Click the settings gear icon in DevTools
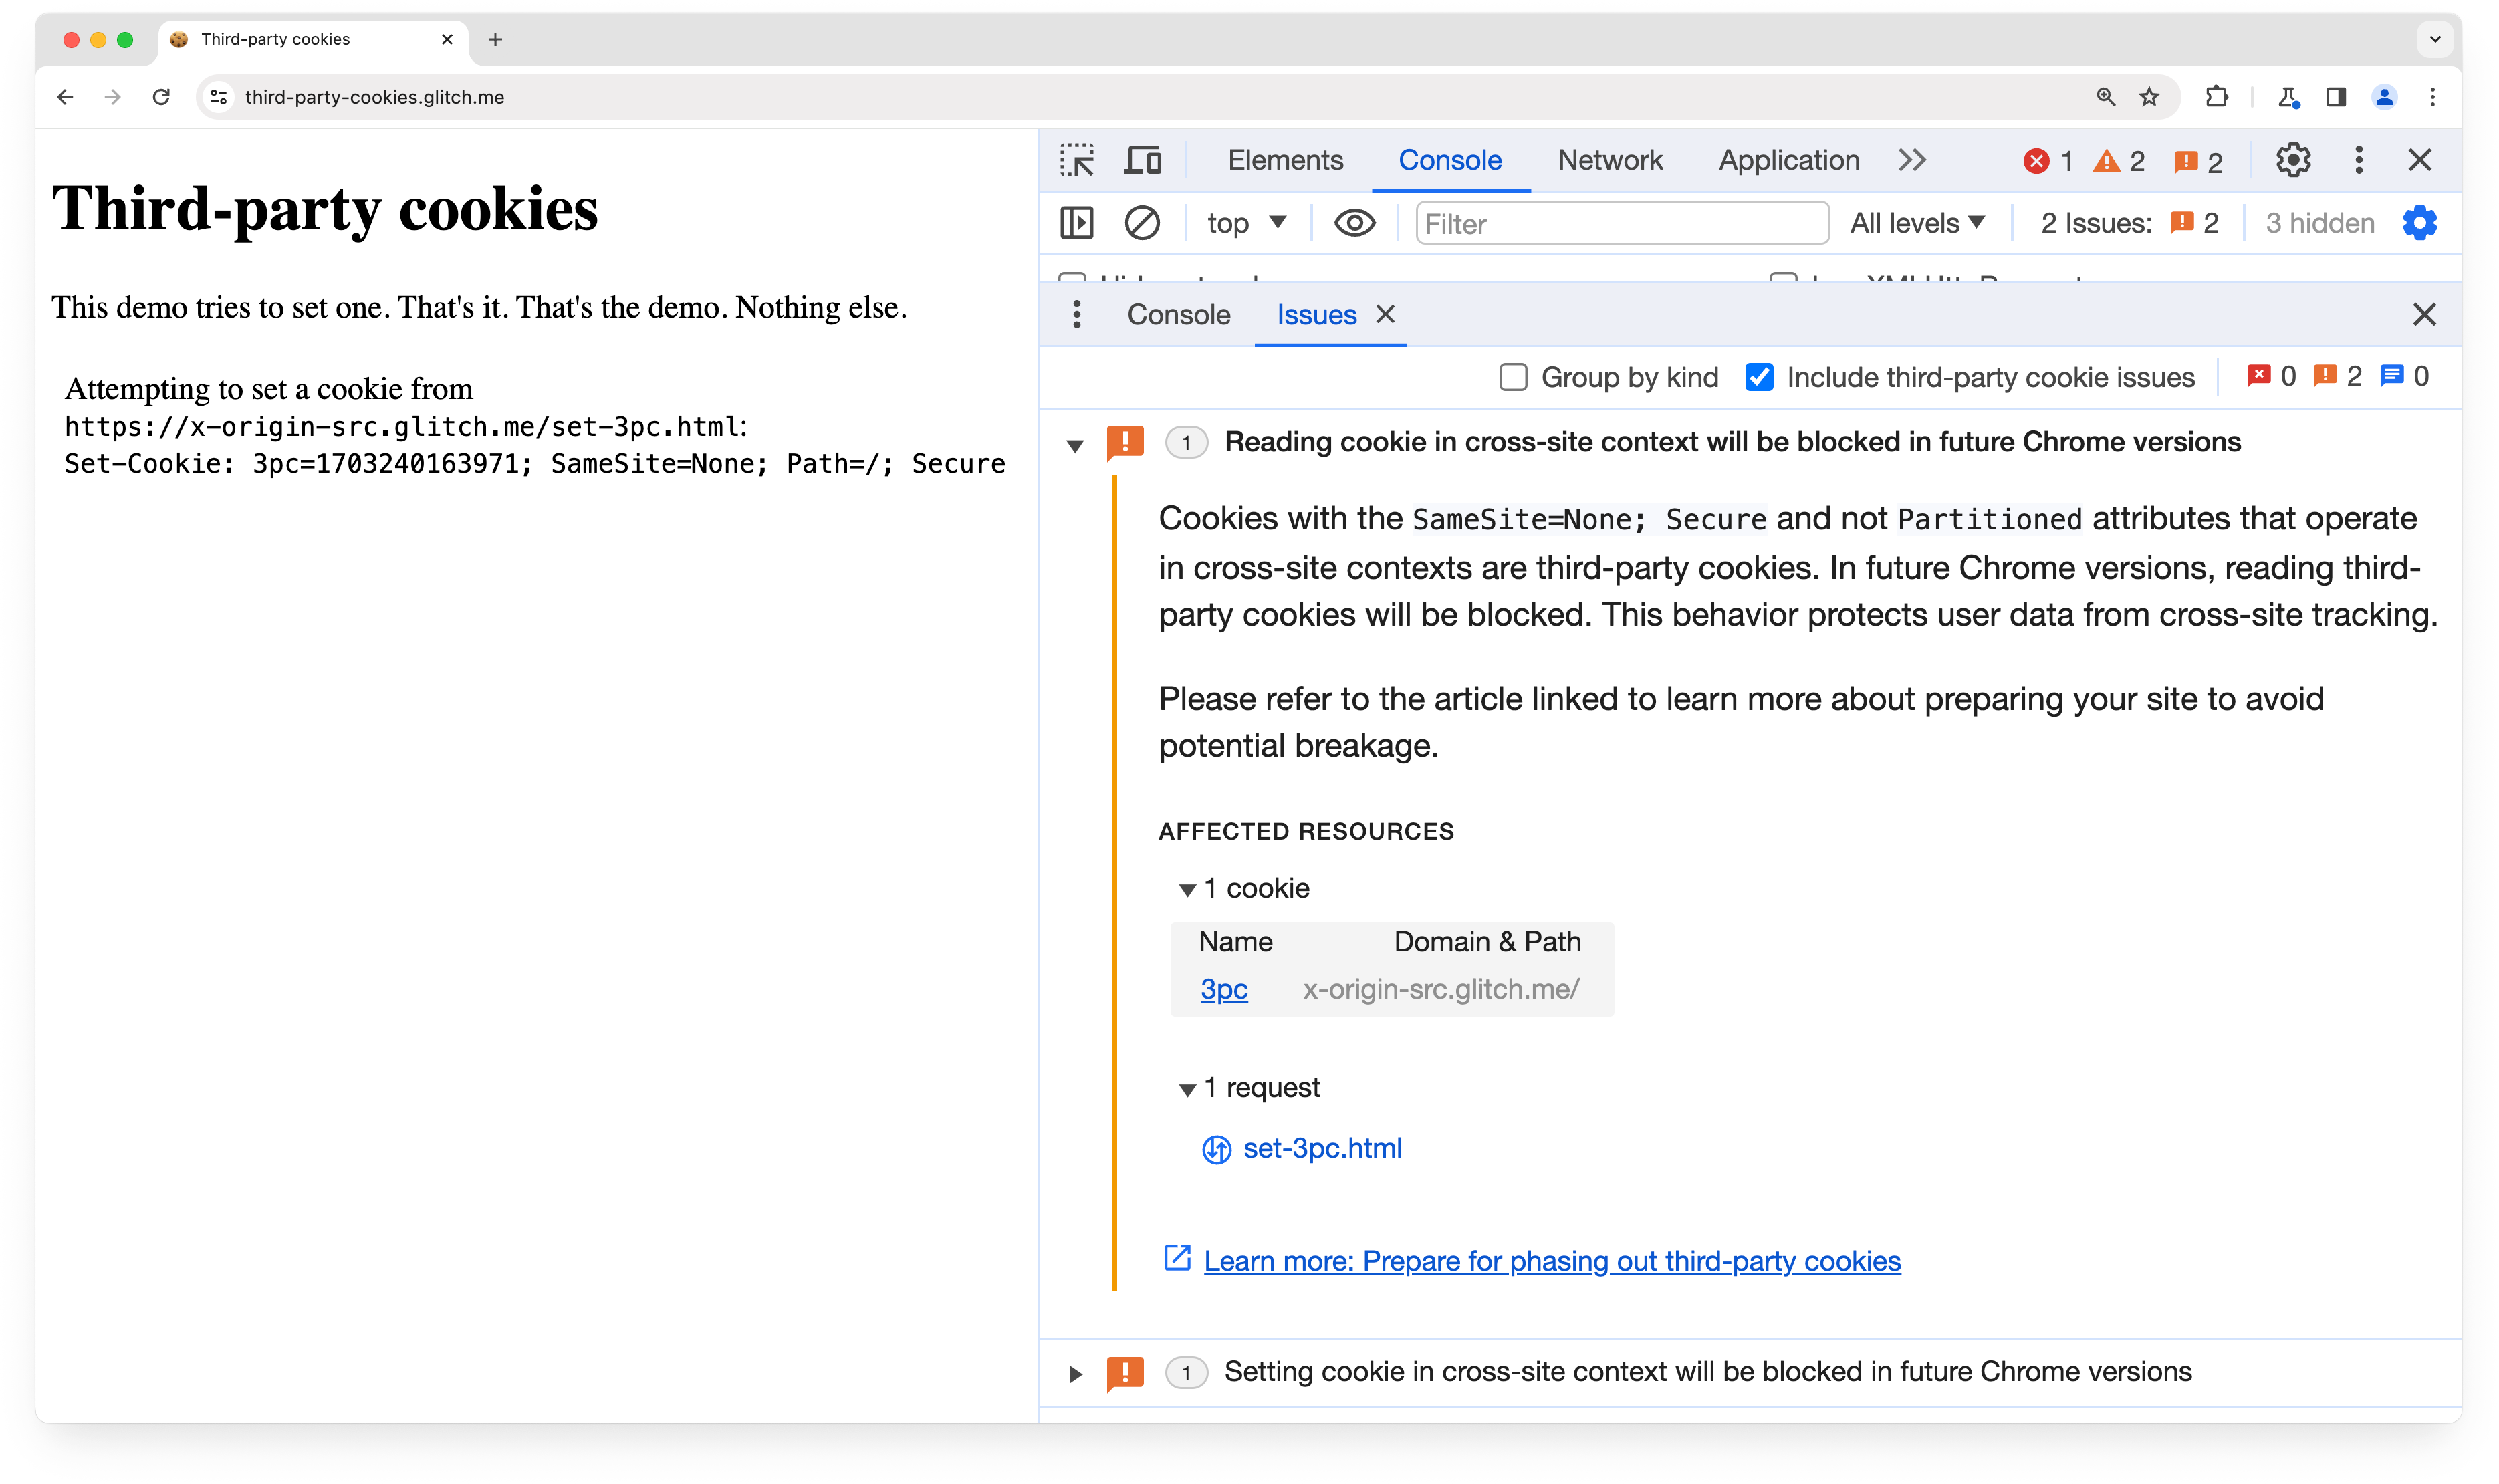This screenshot has width=2499, height=1484. [x=2294, y=159]
